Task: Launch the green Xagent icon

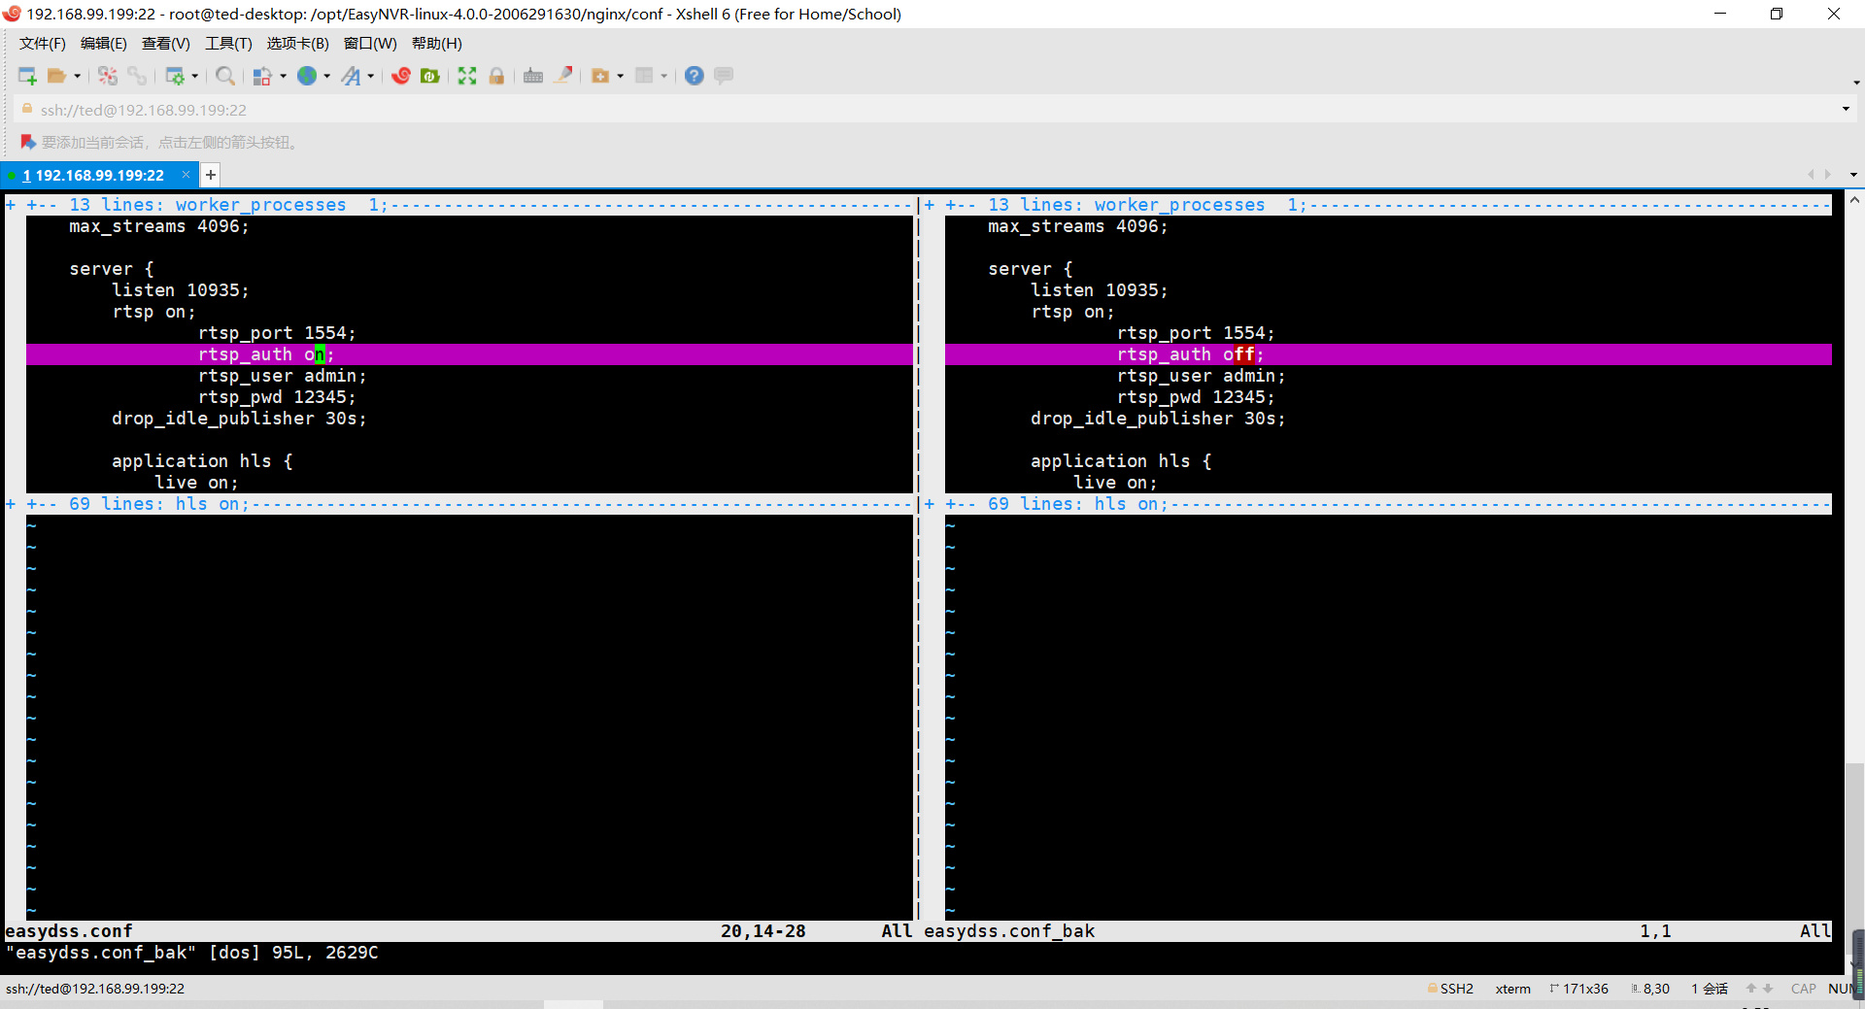Action: click(430, 76)
